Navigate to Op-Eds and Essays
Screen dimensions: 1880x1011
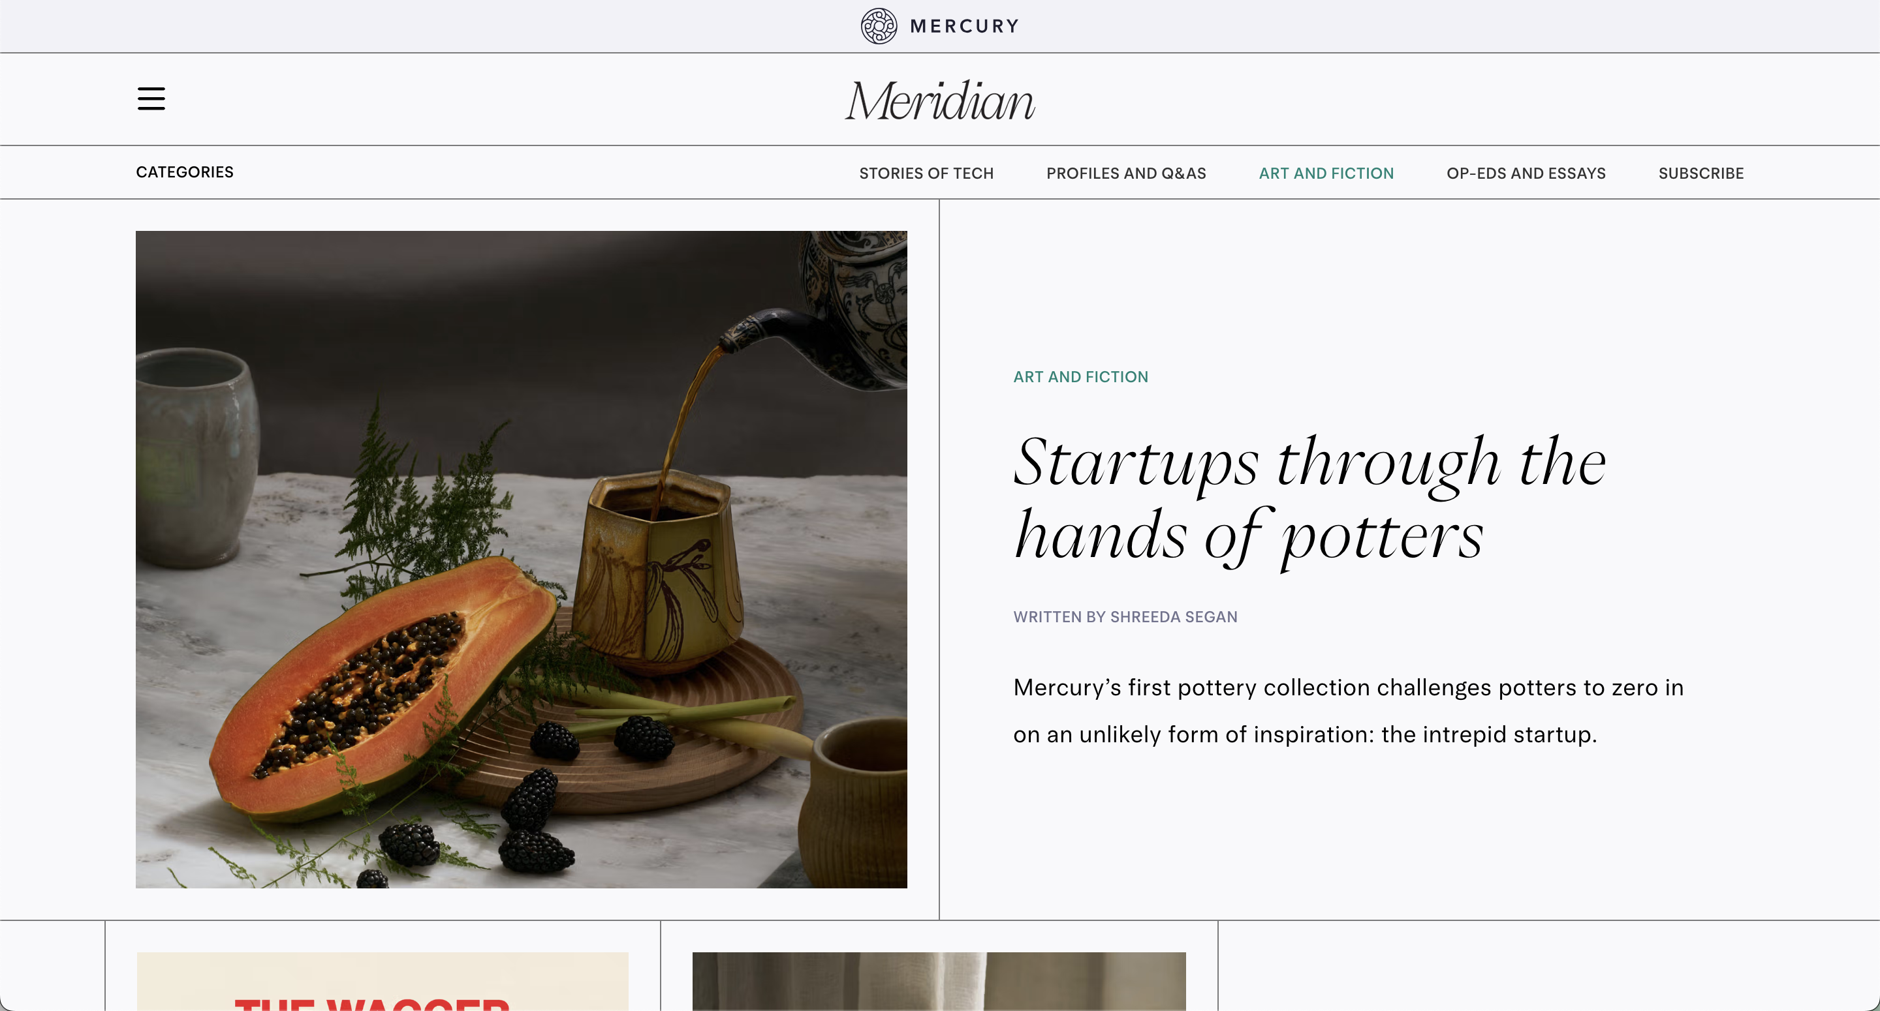coord(1526,174)
